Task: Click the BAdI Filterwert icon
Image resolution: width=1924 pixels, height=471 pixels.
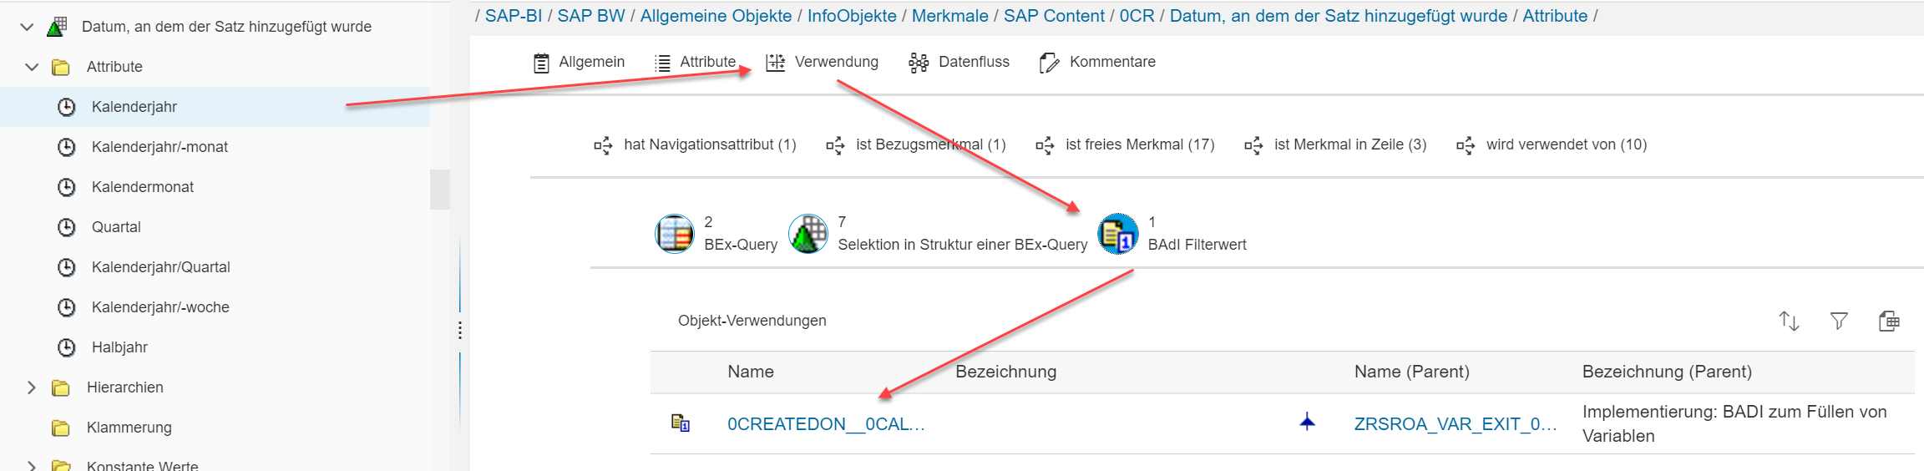Action: coord(1117,234)
